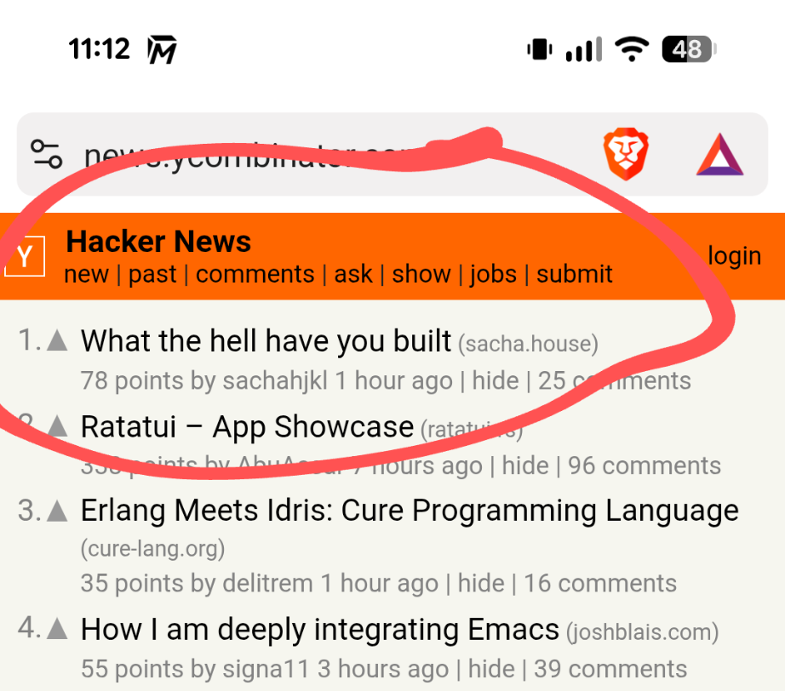Upvote "How I am deeply integrating Emacs"
Screen dimensions: 785x691
(57, 629)
